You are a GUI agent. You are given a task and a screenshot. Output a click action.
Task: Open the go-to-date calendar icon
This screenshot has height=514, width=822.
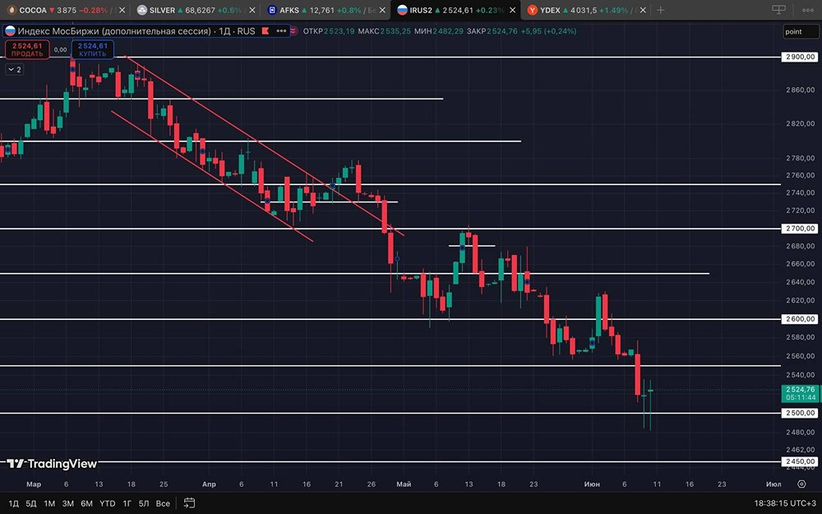click(189, 503)
